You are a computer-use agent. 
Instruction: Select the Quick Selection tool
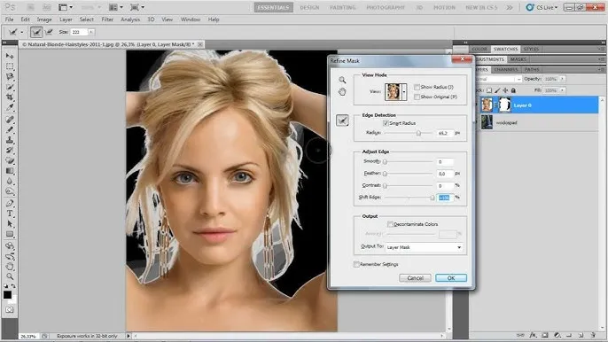[10, 87]
